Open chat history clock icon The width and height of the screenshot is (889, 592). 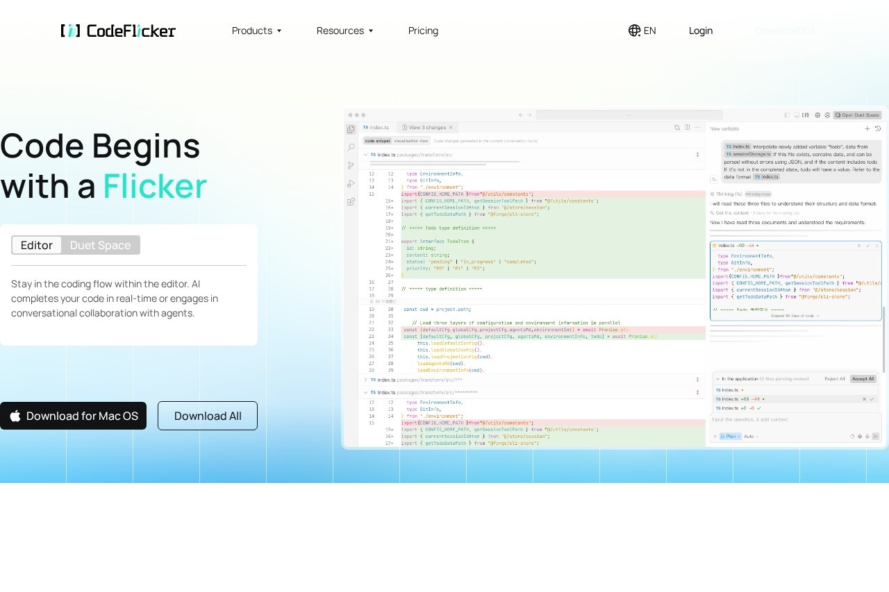pos(877,128)
